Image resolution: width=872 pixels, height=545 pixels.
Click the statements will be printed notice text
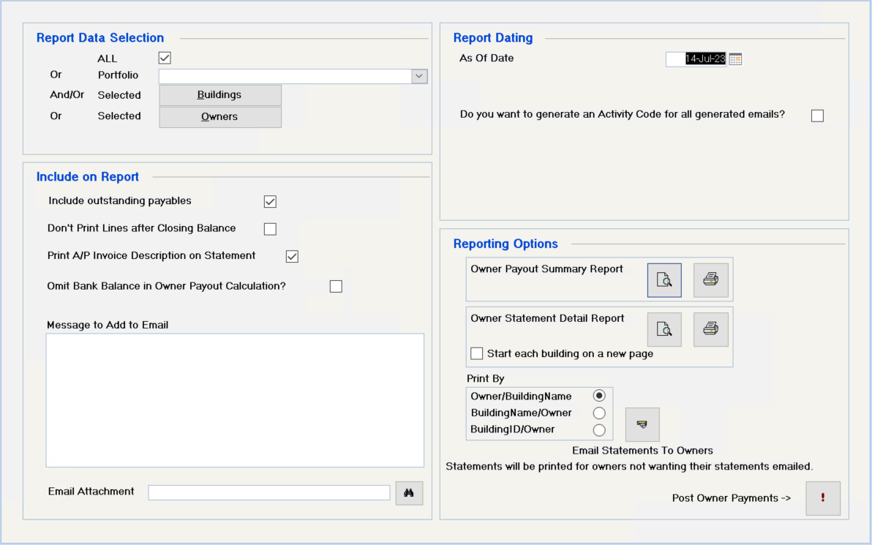coord(629,467)
